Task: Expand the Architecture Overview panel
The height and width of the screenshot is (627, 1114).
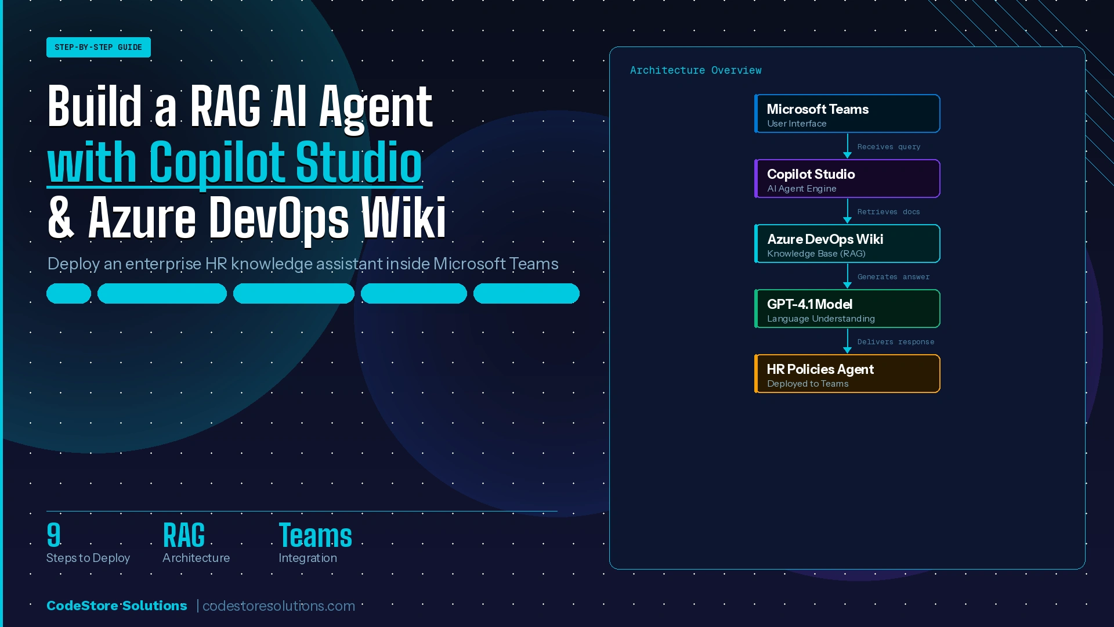Action: click(696, 70)
